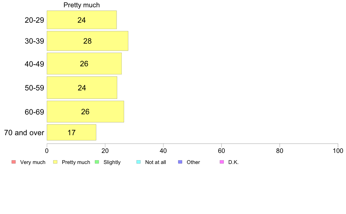Click the cyan Not at all legend swatch
The height and width of the screenshot is (214, 346).
tap(139, 162)
